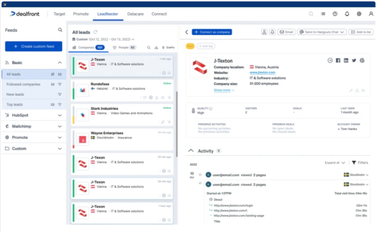The width and height of the screenshot is (376, 232).
Task: Expand the HubSpot feeds section
Action: point(60,115)
